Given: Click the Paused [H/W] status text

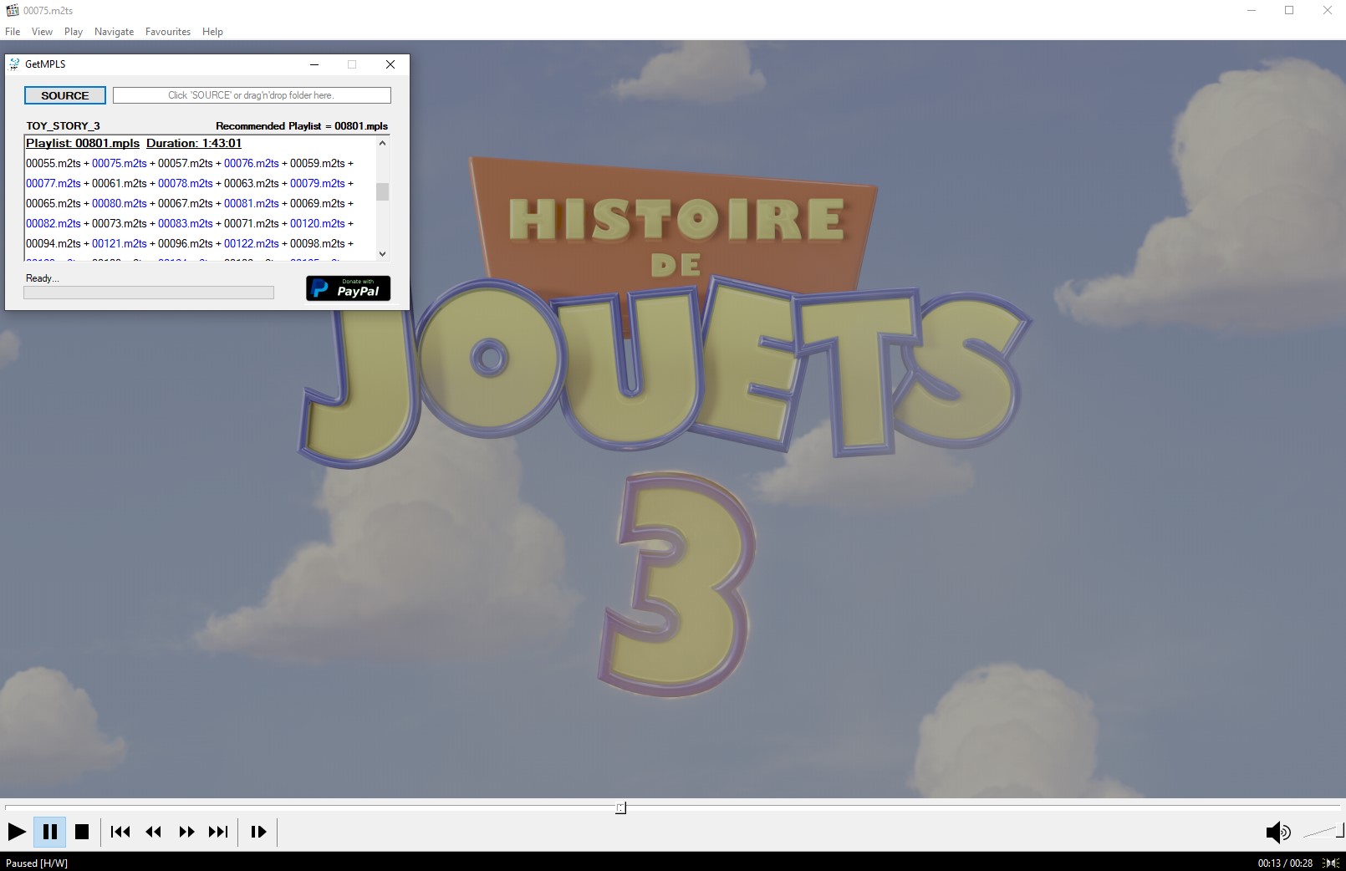Looking at the screenshot, I should (x=37, y=863).
